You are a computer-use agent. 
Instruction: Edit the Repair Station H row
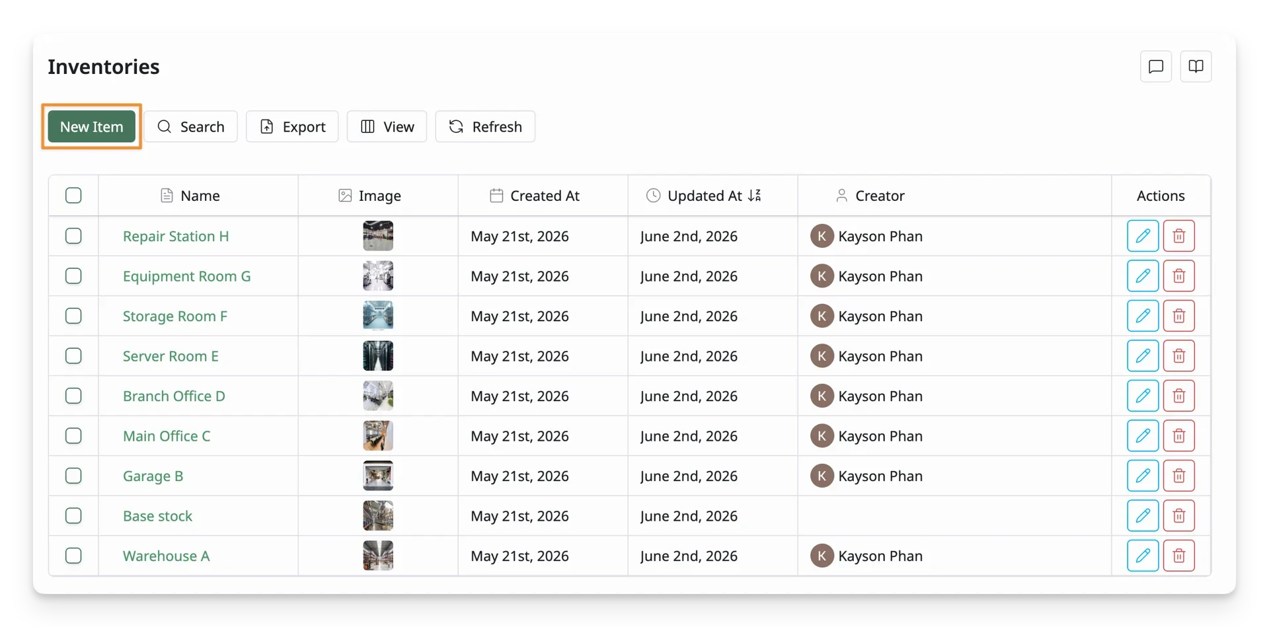1142,236
